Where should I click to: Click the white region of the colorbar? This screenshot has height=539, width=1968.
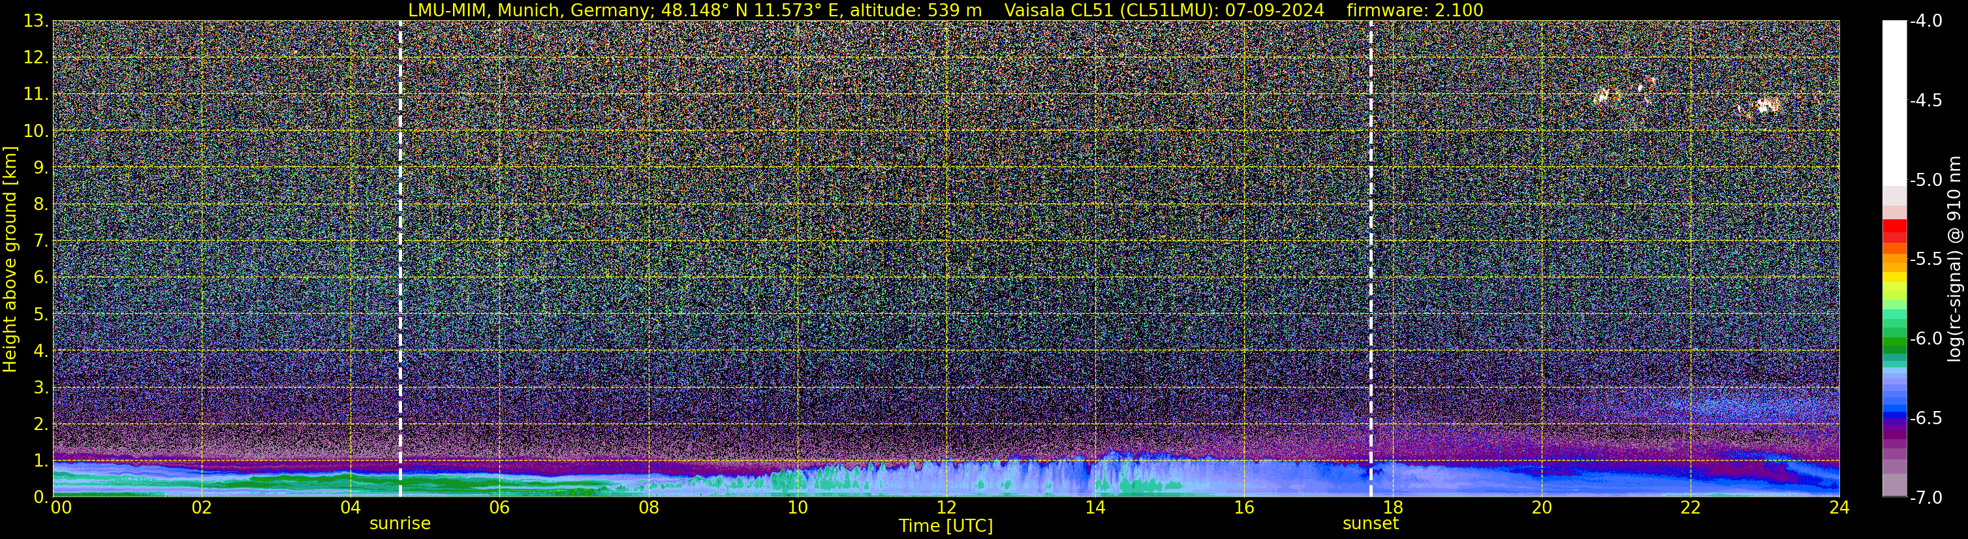(x=1894, y=103)
